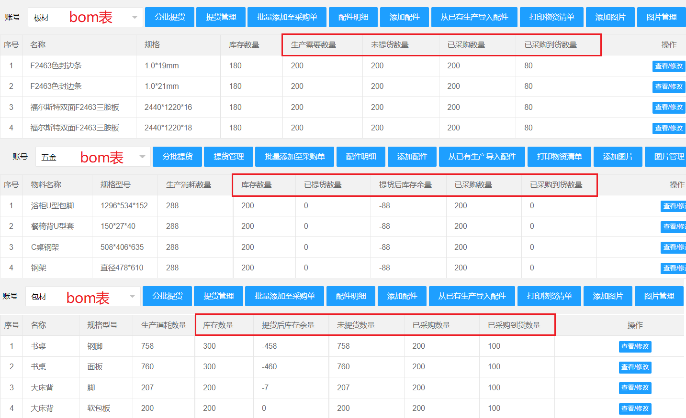686x418 pixels.
Task: Click 分批提货 in the 板材 section
Action: (170, 17)
